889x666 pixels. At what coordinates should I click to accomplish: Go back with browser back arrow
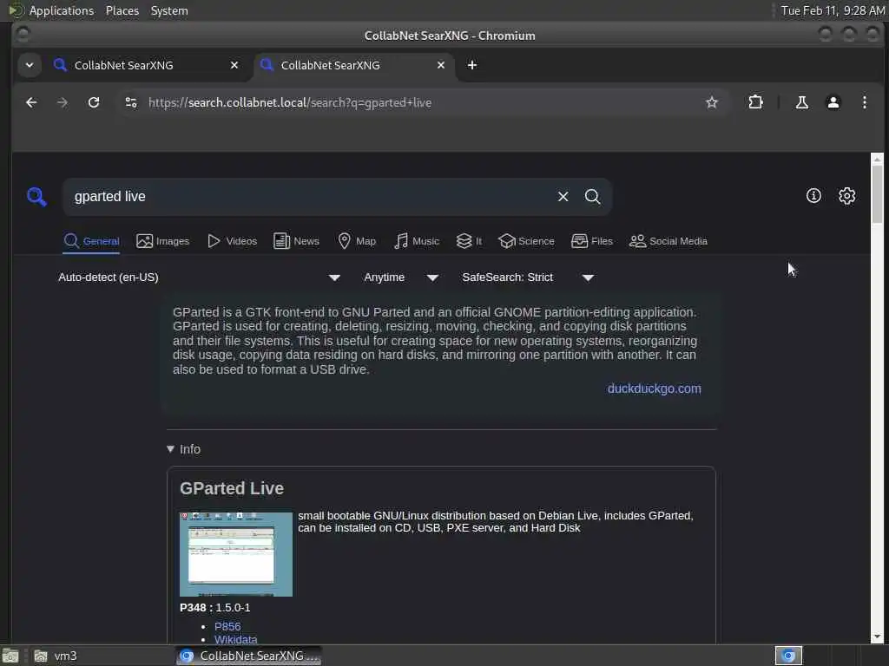point(32,102)
